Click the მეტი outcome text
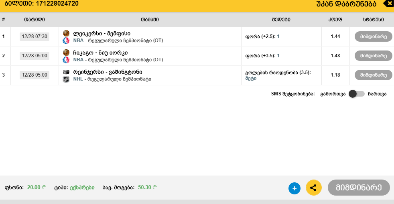This screenshot has width=394, height=204. coord(251,78)
